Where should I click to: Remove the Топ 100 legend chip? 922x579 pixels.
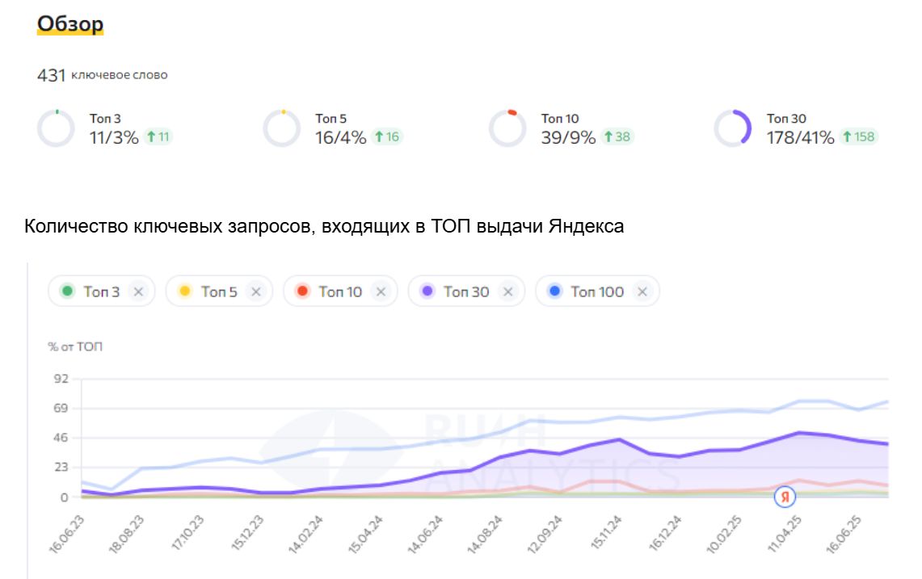point(642,292)
